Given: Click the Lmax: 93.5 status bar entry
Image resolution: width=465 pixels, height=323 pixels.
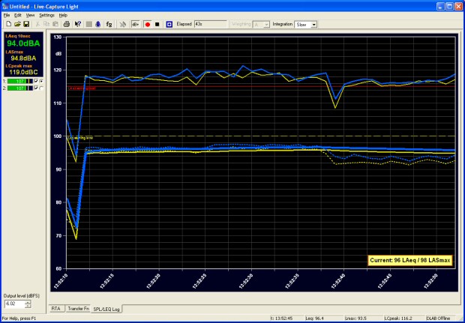Looking at the screenshot, I should click(x=355, y=319).
